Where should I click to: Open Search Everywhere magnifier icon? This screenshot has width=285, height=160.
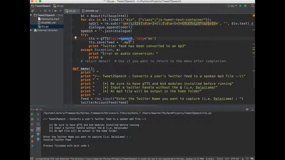tap(252, 6)
